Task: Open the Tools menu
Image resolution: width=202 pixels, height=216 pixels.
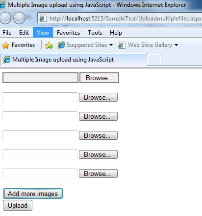Action: [x=95, y=33]
